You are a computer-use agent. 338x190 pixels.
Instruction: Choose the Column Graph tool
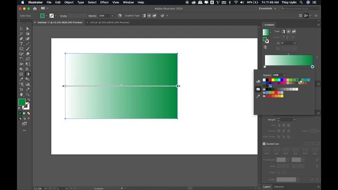point(28,84)
